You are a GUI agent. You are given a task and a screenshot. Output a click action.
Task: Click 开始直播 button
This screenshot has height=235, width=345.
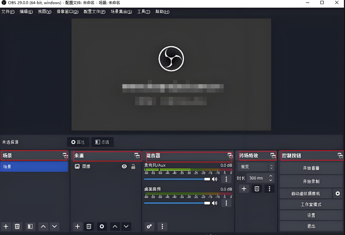(311, 168)
